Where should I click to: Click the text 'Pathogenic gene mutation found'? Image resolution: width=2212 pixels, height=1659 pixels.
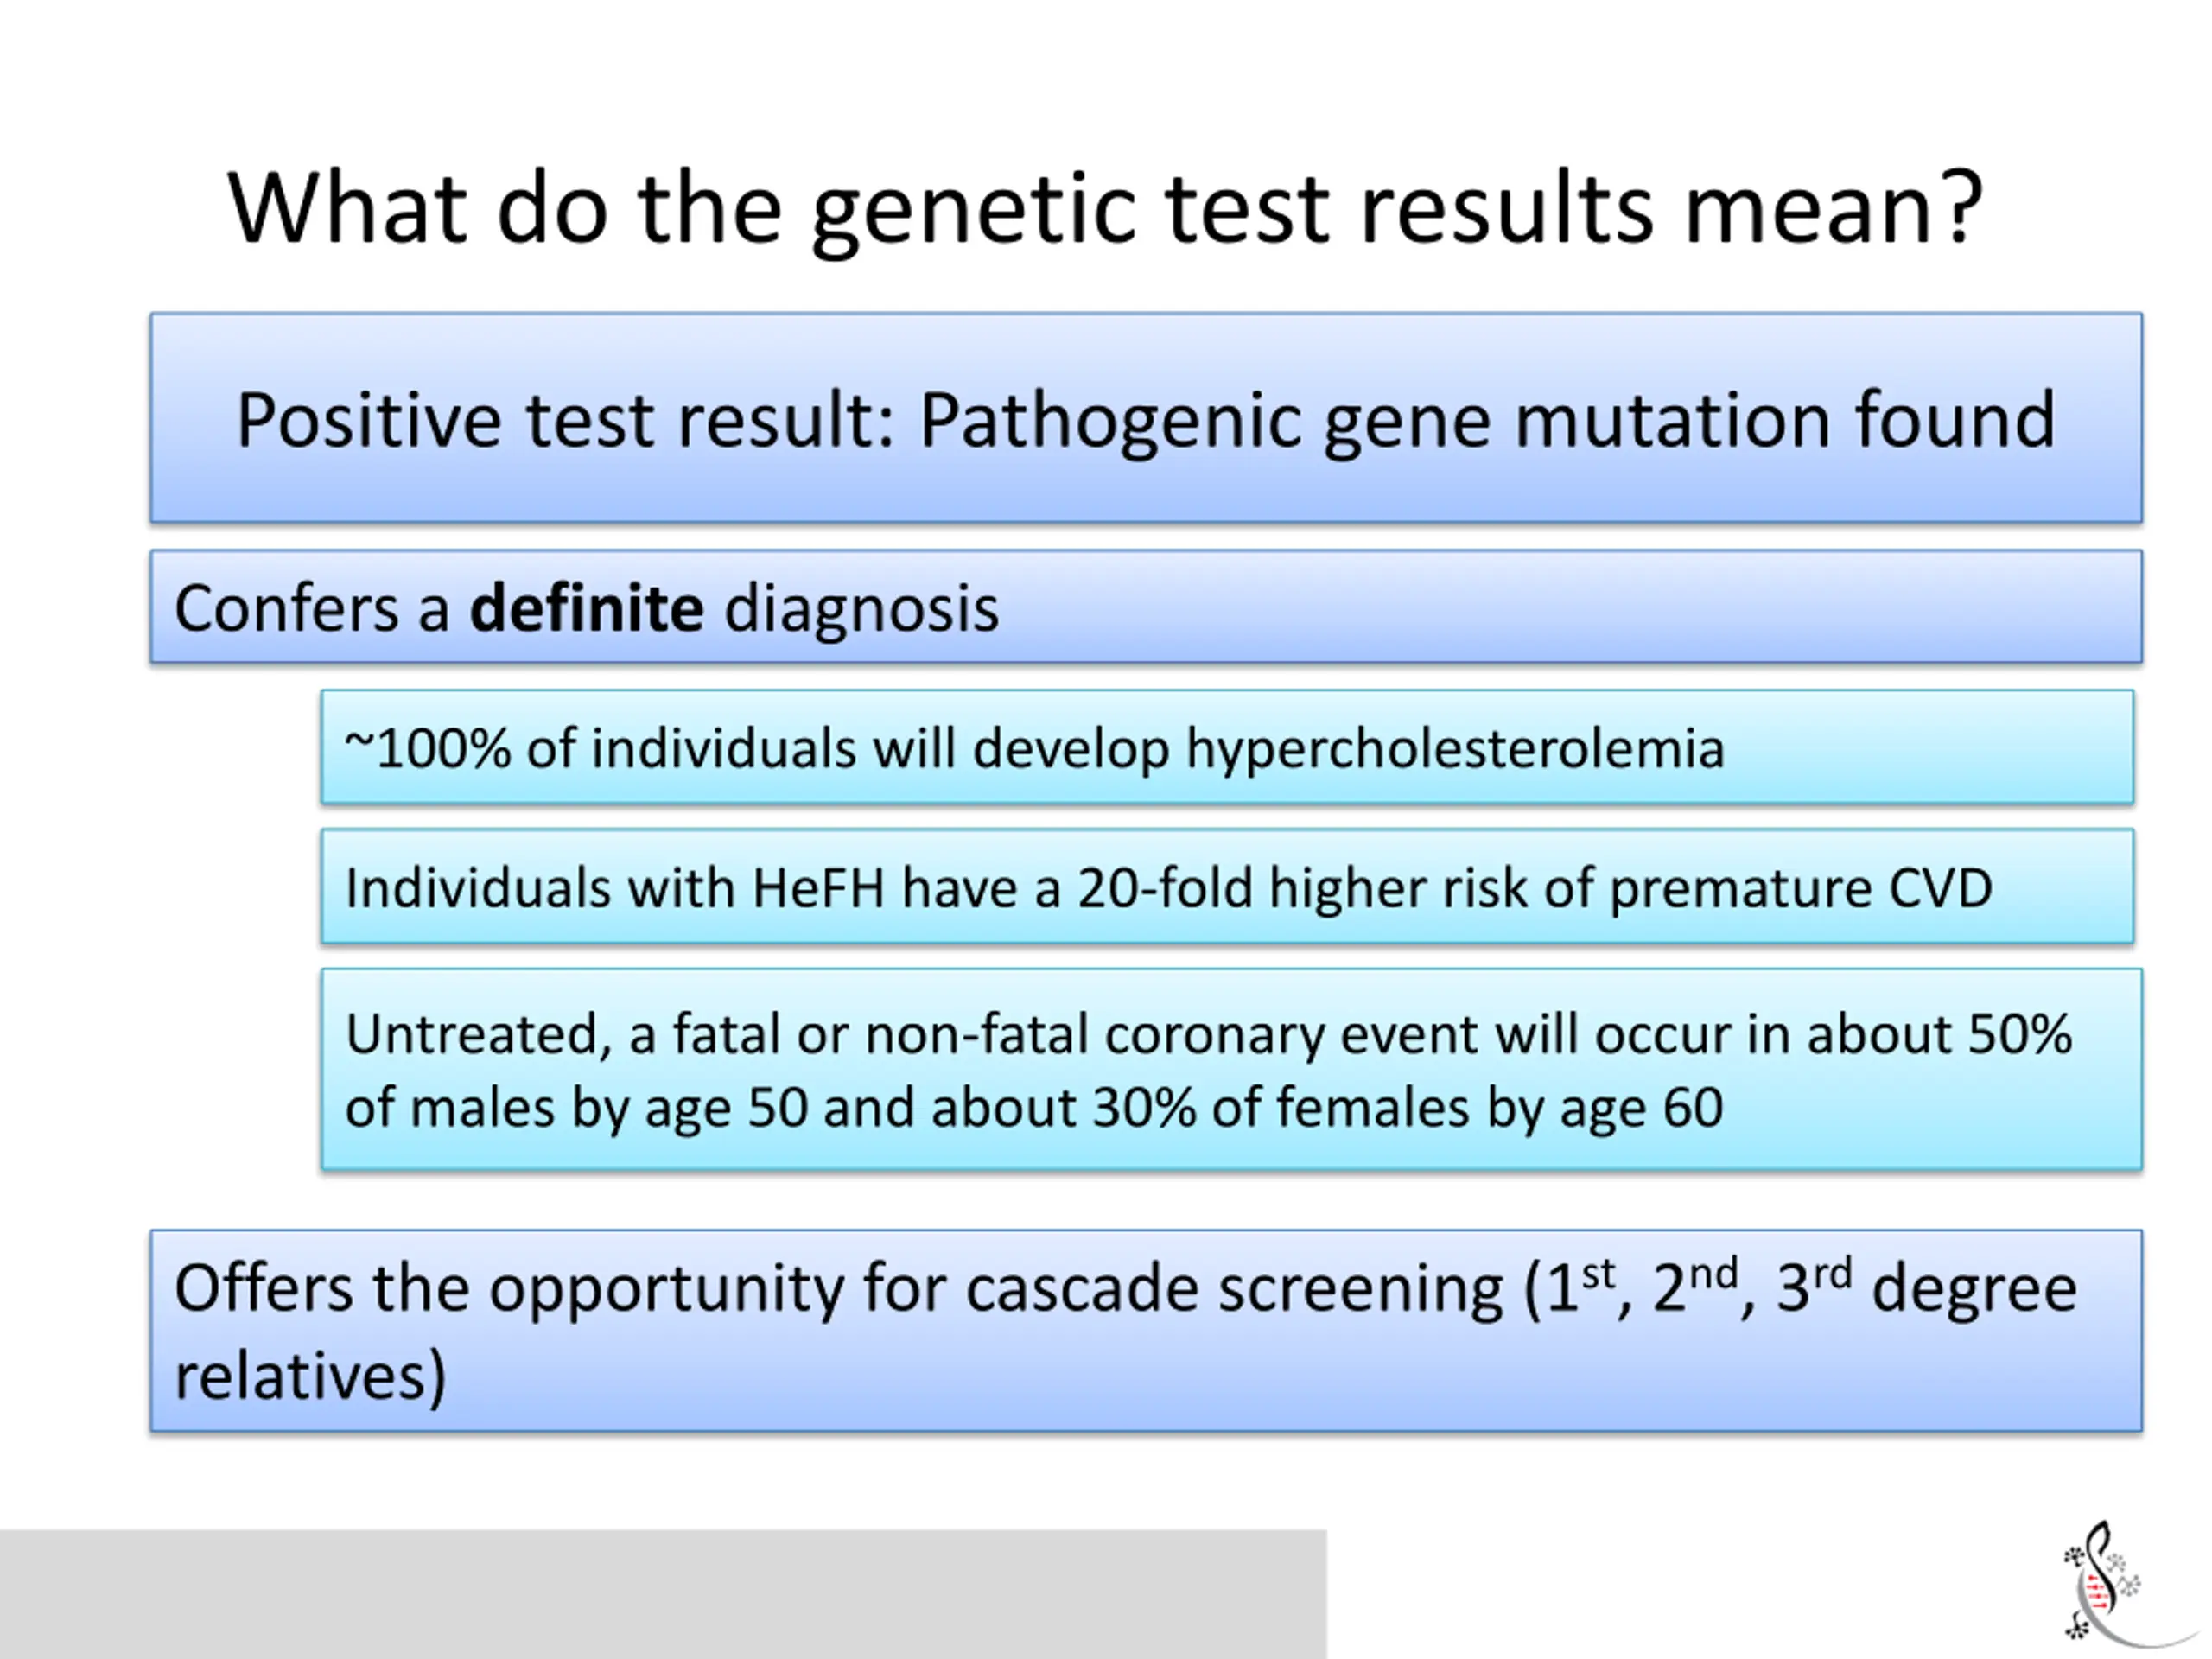(x=1487, y=421)
